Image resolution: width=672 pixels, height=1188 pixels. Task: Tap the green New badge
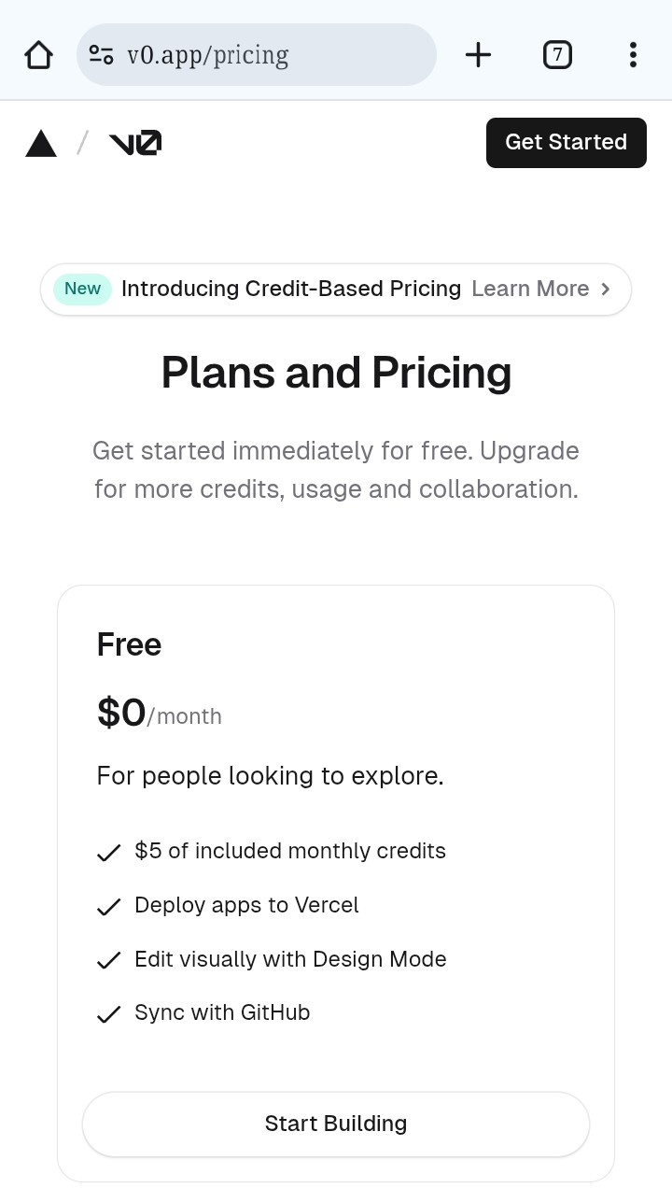click(82, 289)
